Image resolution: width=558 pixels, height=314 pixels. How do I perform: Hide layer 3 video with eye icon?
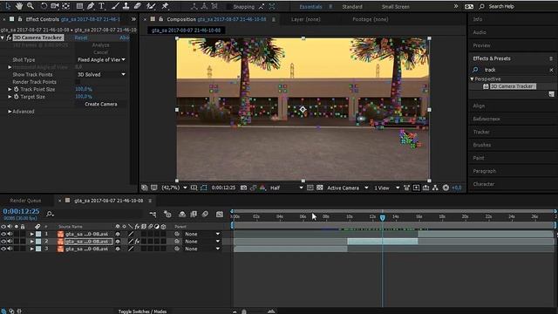click(3, 249)
